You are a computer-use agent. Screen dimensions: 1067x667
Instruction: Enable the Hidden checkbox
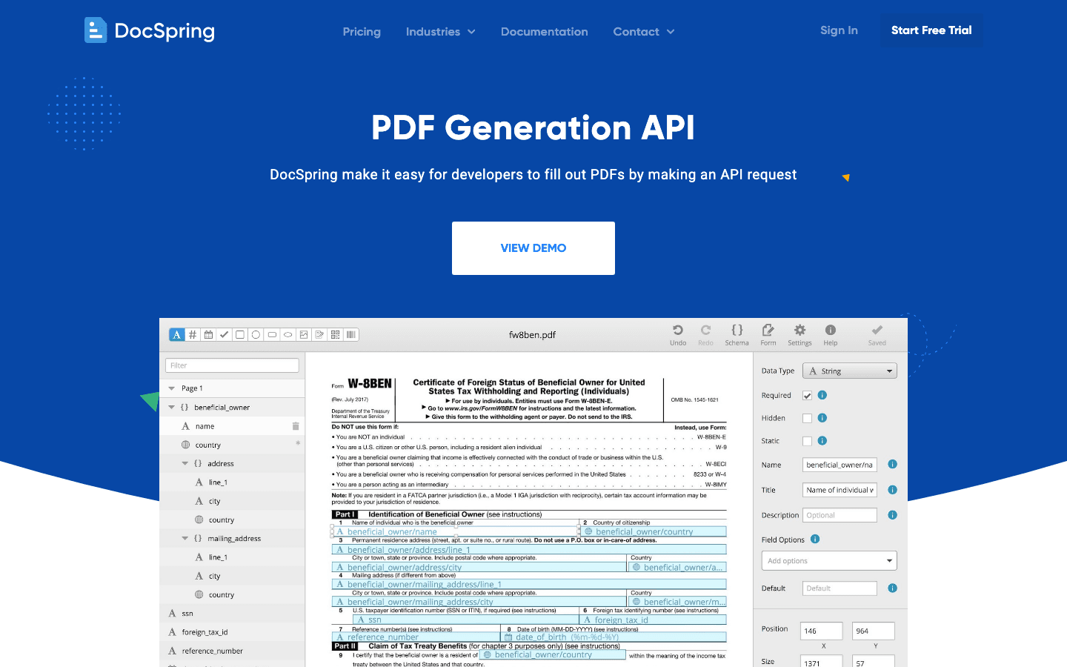click(x=807, y=418)
